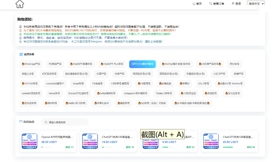Open the 谷歌GV号 Textnow号 category

click(x=230, y=84)
